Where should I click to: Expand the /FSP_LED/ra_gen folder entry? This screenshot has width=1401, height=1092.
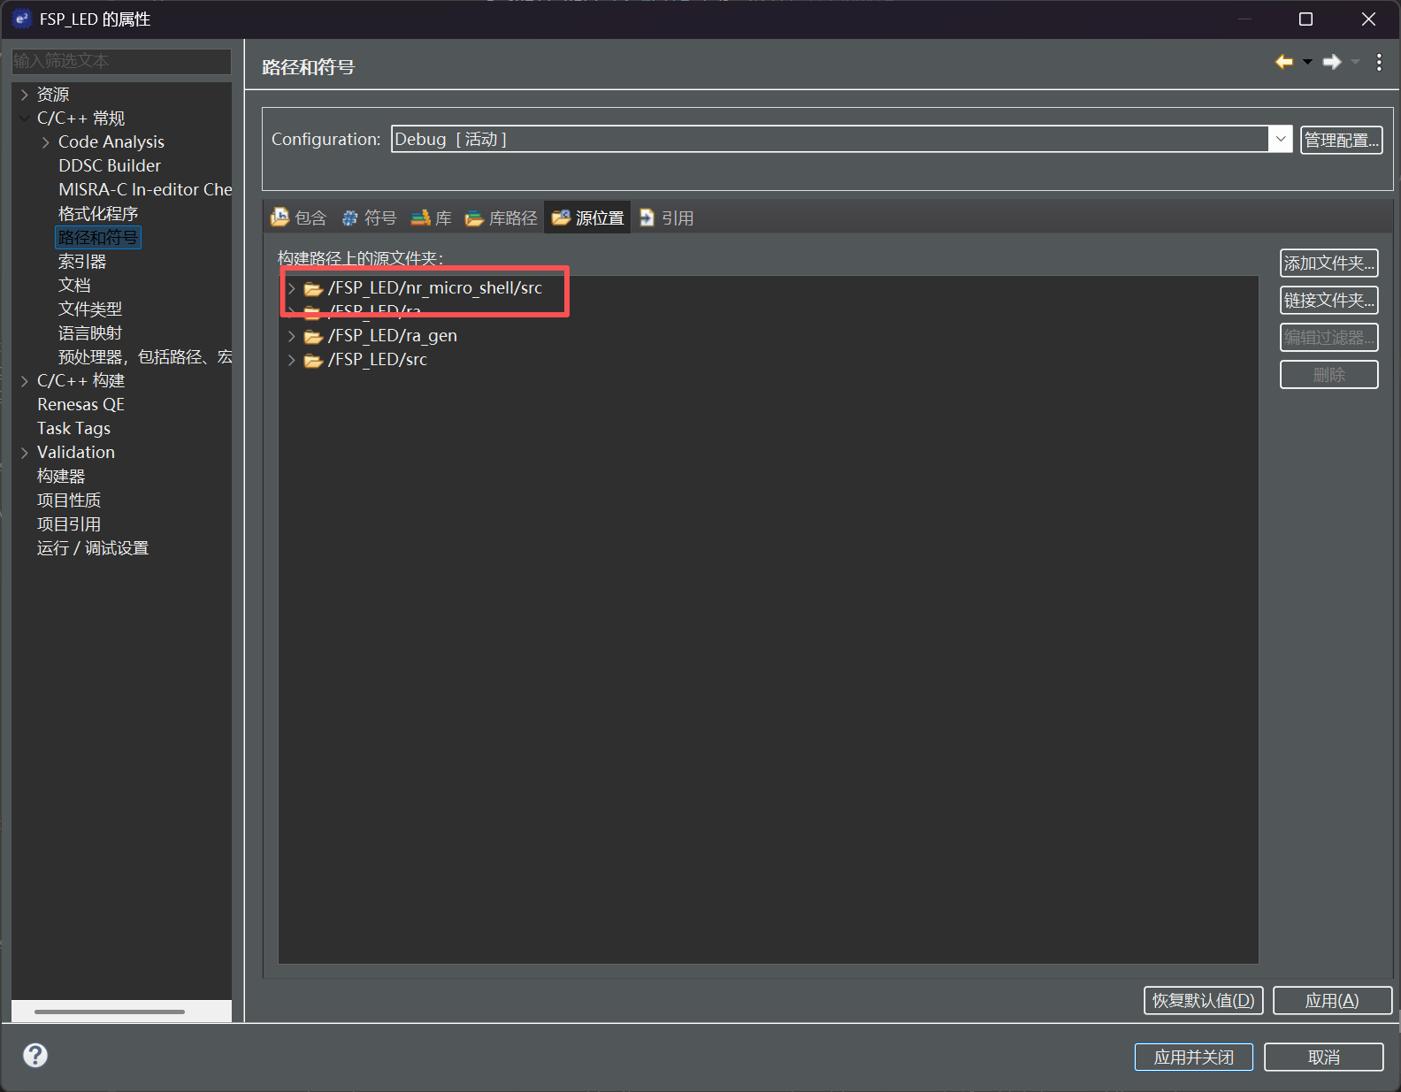click(292, 336)
